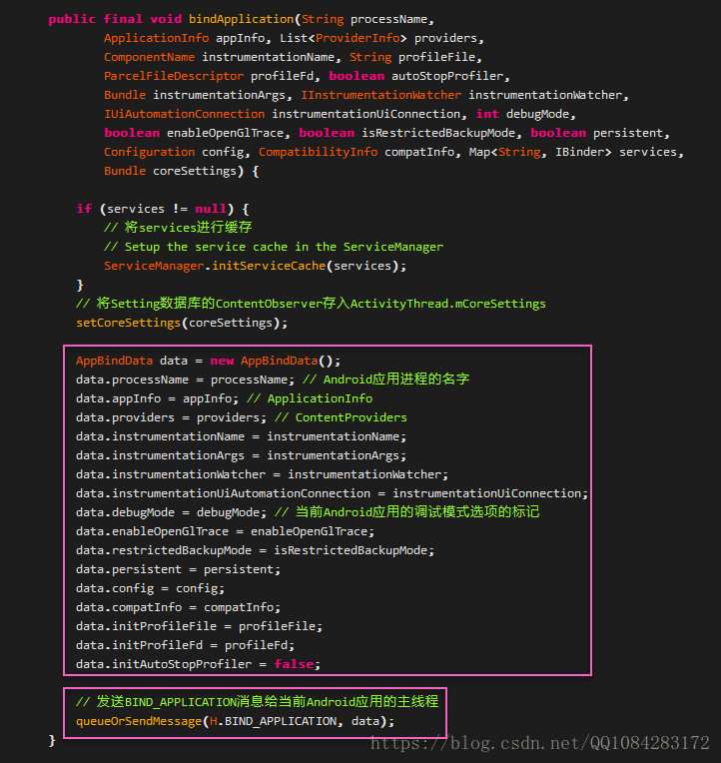Image resolution: width=721 pixels, height=763 pixels.
Task: Click comment mentioning ActivityThread.mCoreSettings
Action: pyautogui.click(x=311, y=304)
